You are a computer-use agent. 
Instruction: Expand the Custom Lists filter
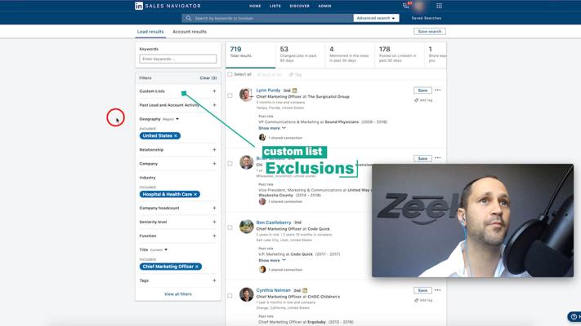click(x=214, y=91)
